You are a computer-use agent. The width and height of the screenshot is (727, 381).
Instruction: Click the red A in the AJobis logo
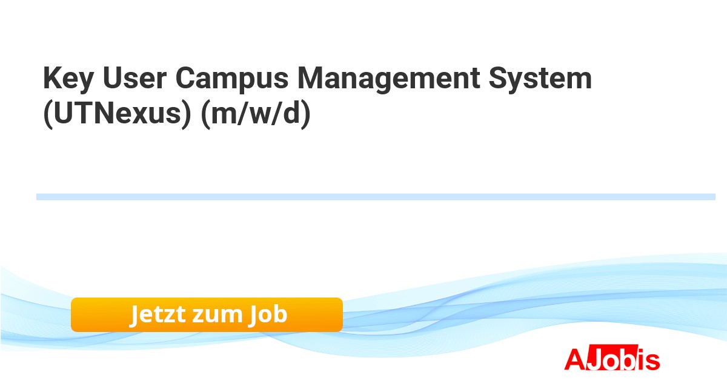[x=575, y=359]
